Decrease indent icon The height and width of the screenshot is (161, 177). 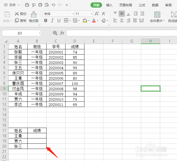pos(135,14)
